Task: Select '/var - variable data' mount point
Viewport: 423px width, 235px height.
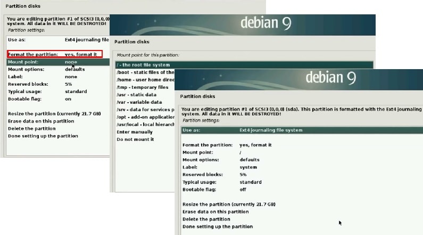Action: [x=145, y=102]
